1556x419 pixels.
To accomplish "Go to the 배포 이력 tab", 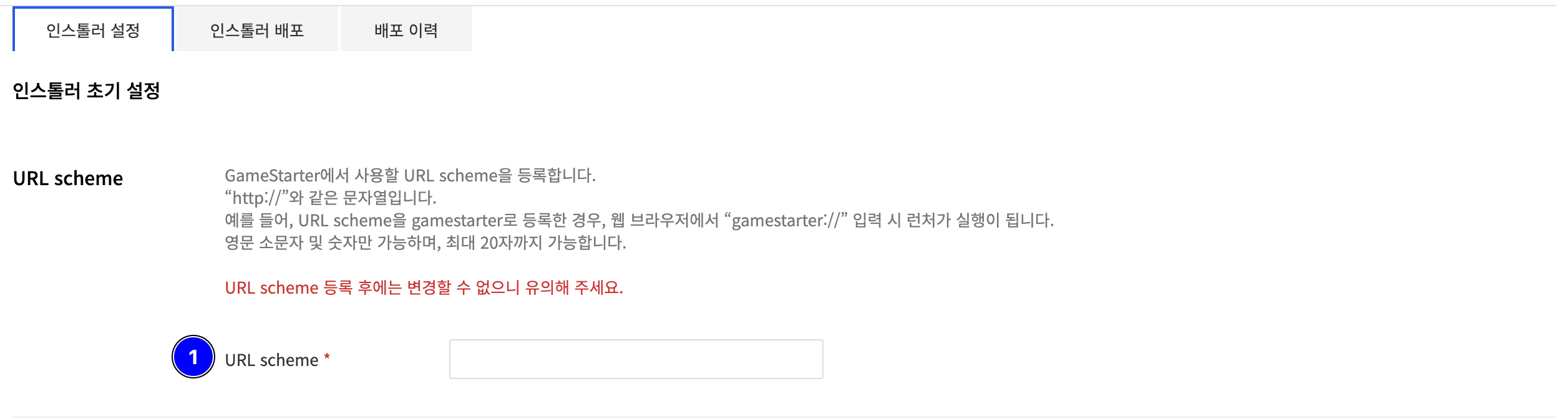I will click(406, 30).
